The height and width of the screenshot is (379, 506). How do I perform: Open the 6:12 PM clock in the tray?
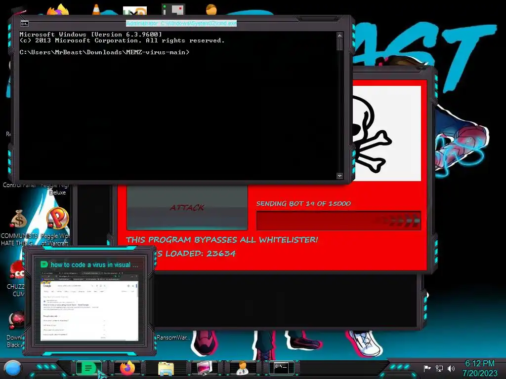[479, 364]
